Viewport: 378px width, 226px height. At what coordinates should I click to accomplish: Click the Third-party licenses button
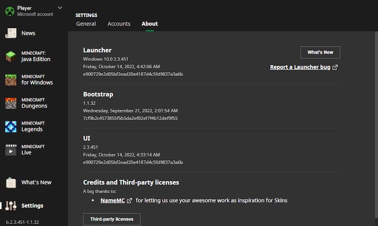coord(112,219)
